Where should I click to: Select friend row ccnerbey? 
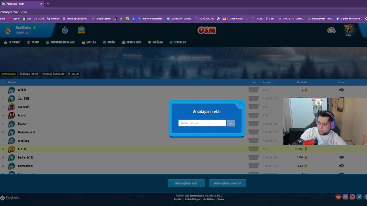[x=183, y=140]
